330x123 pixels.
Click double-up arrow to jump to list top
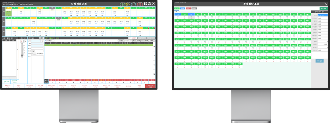point(155,47)
